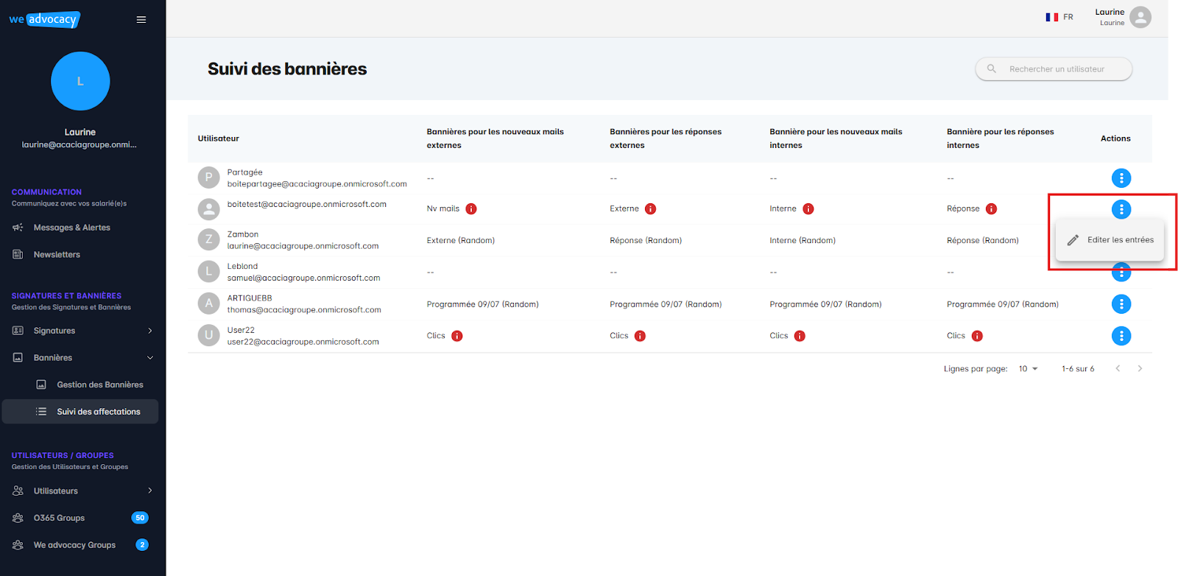Expand the Utilisateurs submenu chevron
The image size is (1178, 576).
[150, 491]
